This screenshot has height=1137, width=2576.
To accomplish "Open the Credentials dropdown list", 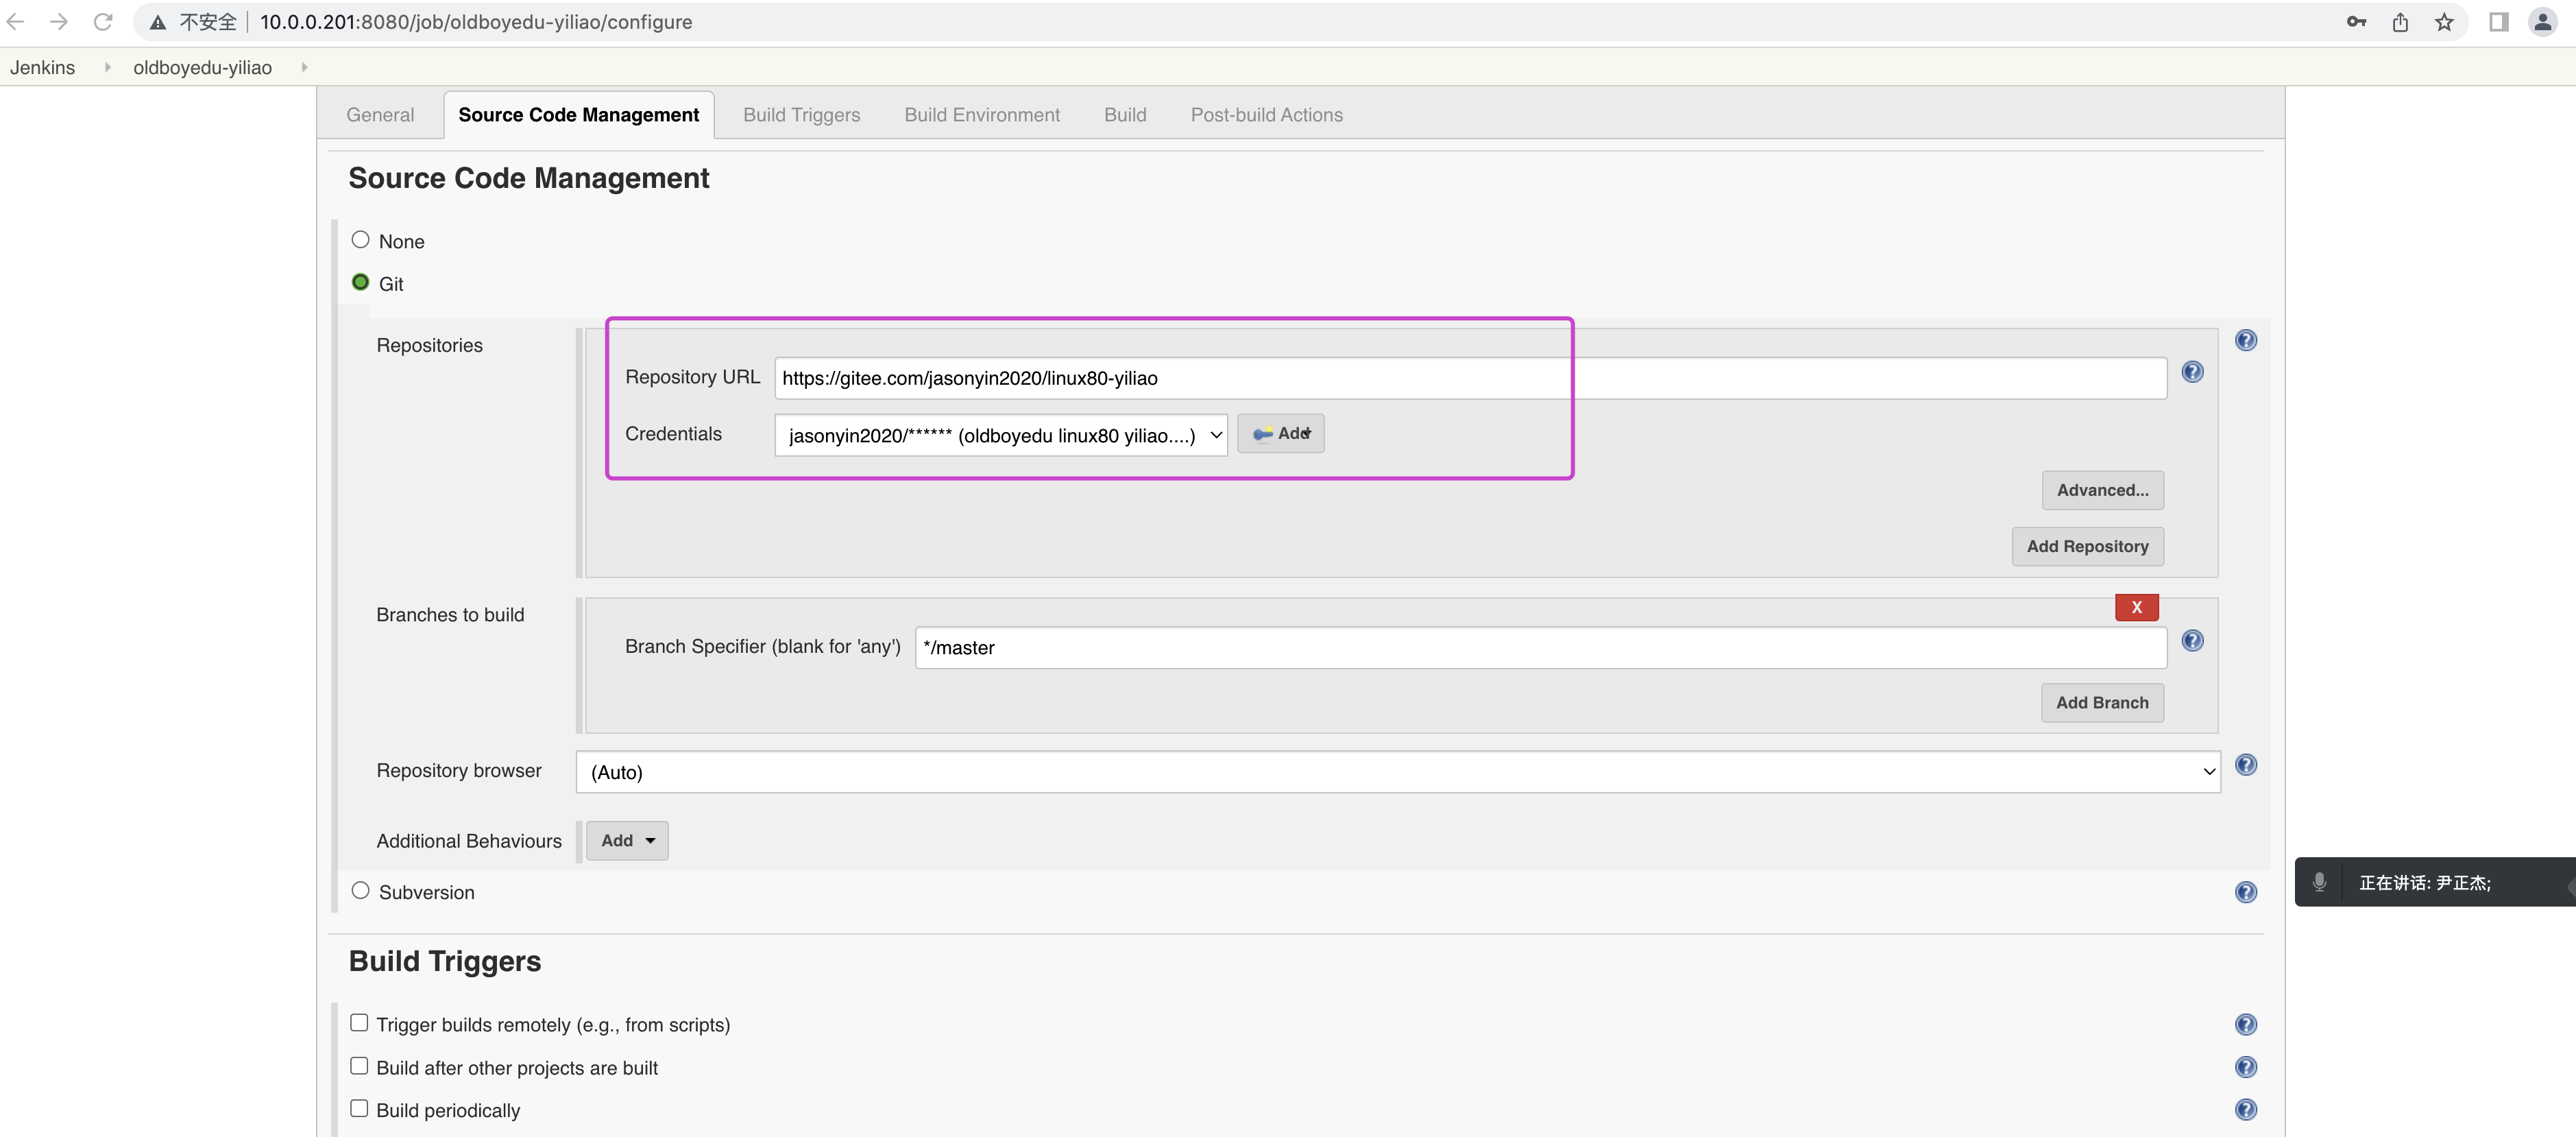I will (1000, 435).
